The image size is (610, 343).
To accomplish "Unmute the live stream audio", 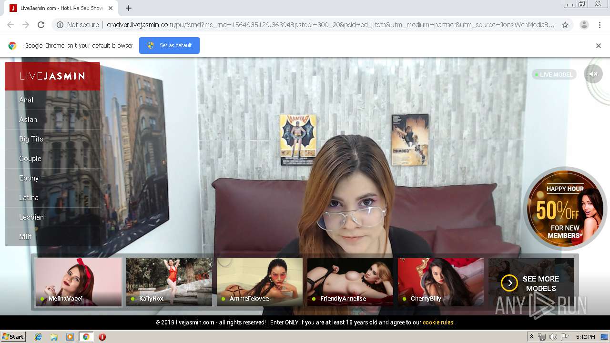I will click(593, 74).
